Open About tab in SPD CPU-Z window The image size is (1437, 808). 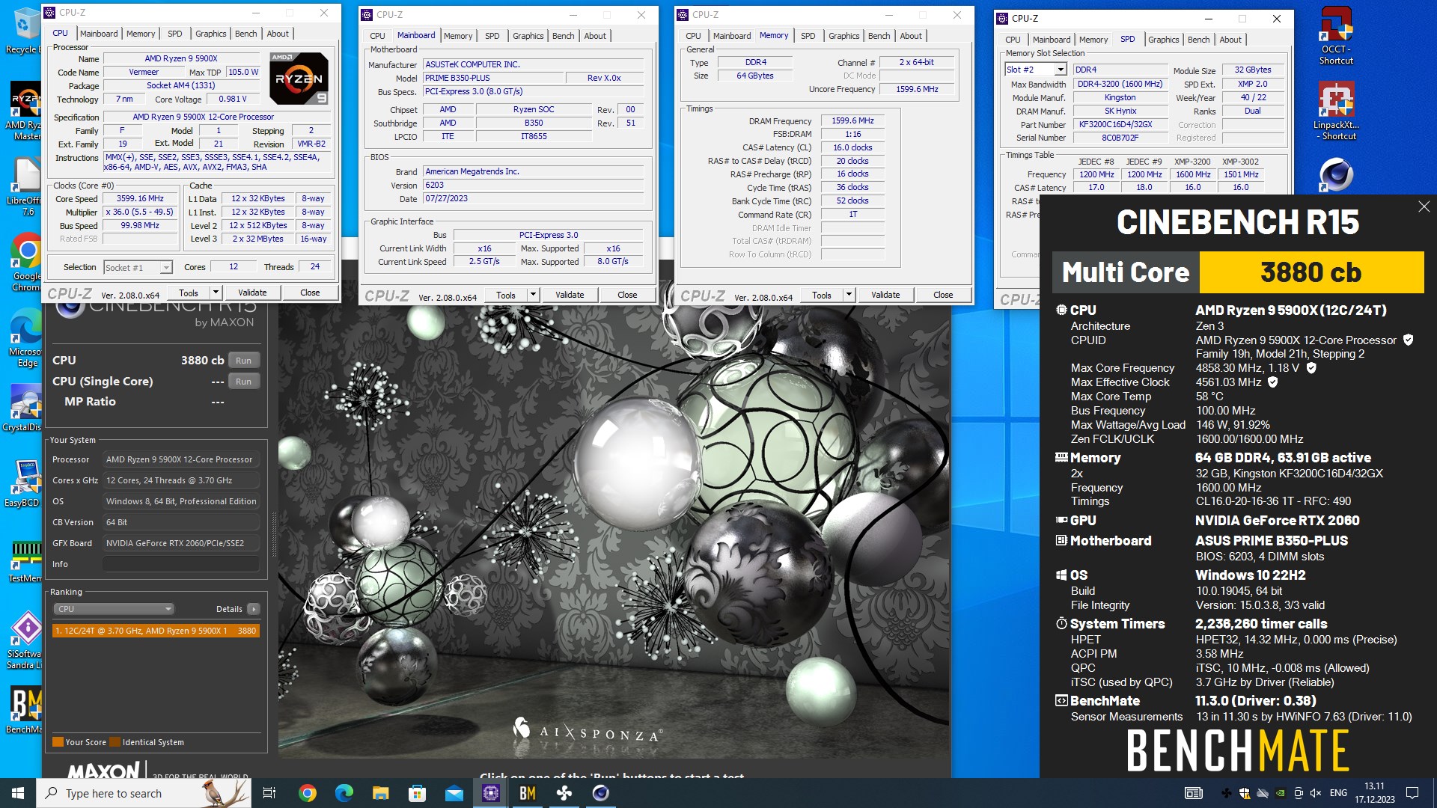pos(1230,40)
